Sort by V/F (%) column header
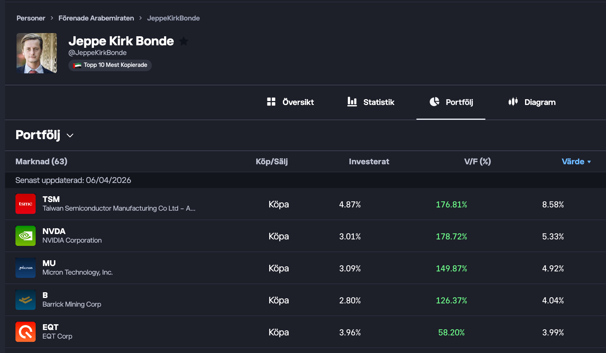 (x=477, y=161)
